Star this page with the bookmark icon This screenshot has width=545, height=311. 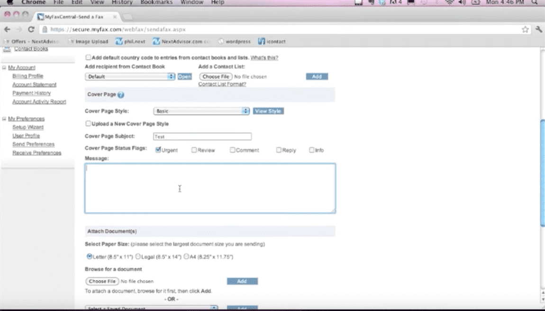coord(525,29)
